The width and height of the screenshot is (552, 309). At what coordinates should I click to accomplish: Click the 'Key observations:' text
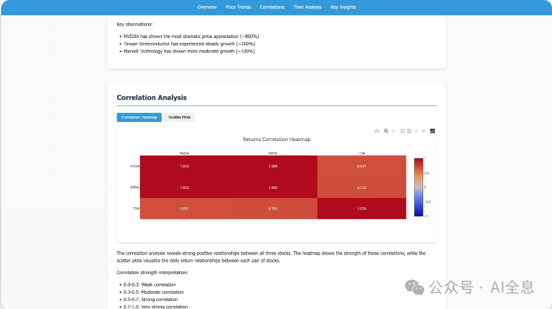click(x=135, y=25)
